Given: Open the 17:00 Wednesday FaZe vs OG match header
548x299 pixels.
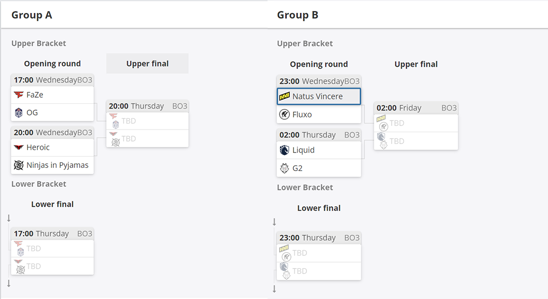Looking at the screenshot, I should (x=52, y=80).
